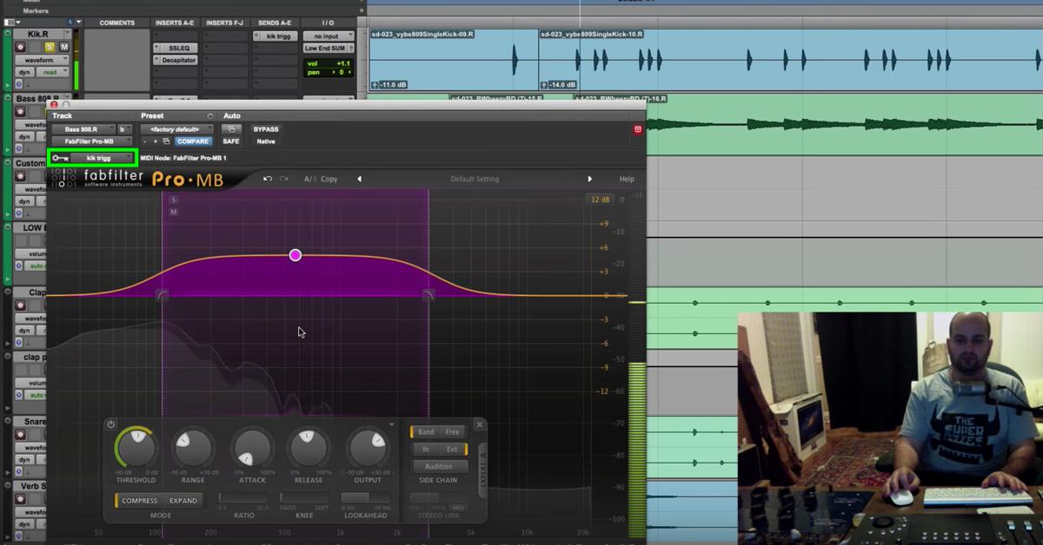Record-enable the Kik.R track
Image resolution: width=1043 pixels, height=545 pixels.
tap(21, 47)
